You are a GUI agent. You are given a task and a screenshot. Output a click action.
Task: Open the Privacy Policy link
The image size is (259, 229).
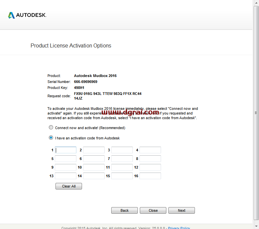pyautogui.click(x=179, y=228)
